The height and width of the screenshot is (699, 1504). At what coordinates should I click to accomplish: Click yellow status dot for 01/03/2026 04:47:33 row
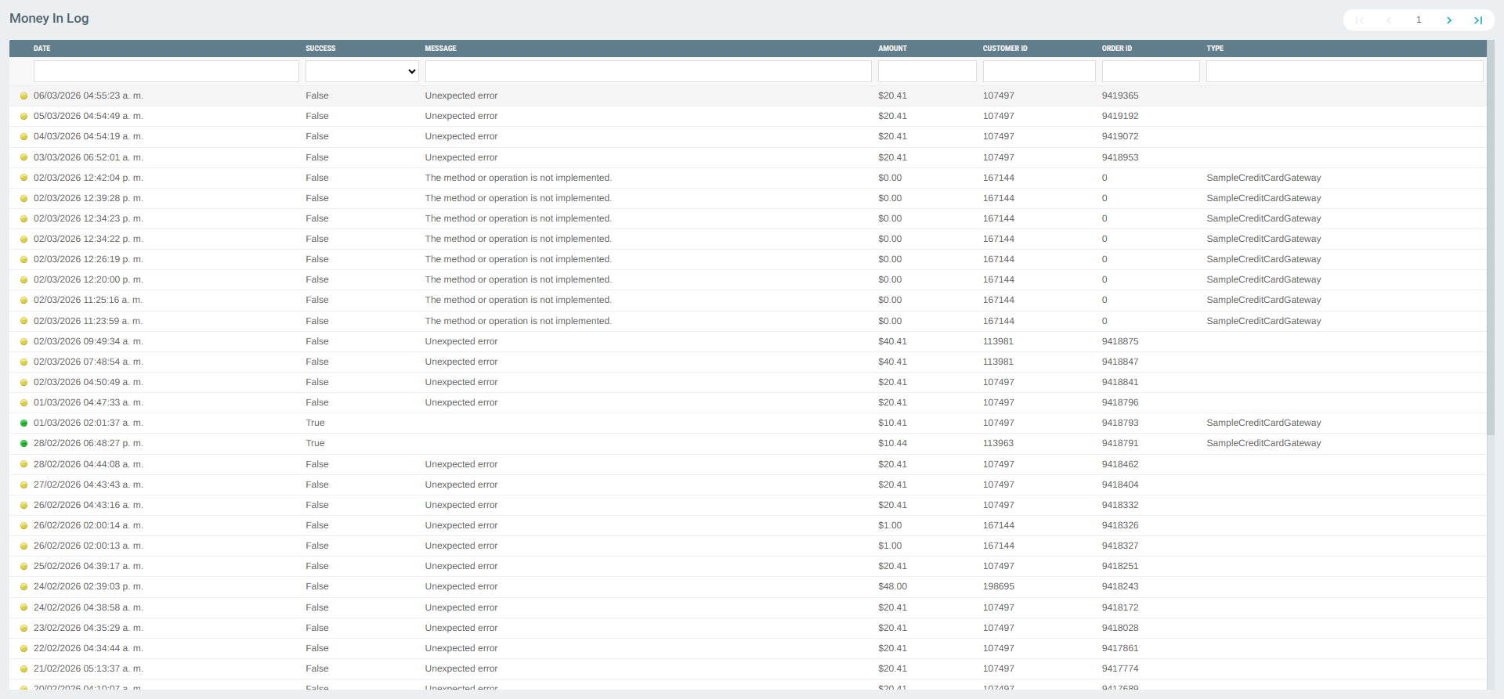23,403
